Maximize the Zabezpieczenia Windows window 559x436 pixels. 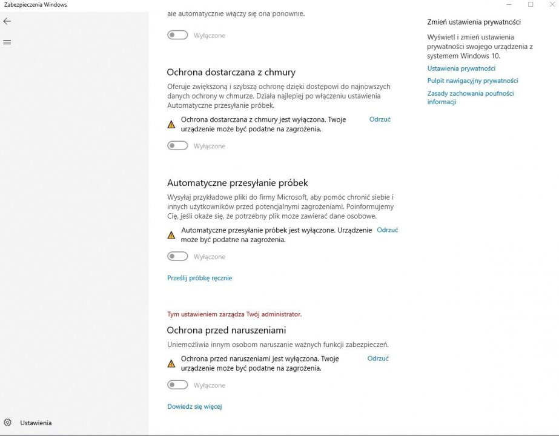pyautogui.click(x=531, y=4)
